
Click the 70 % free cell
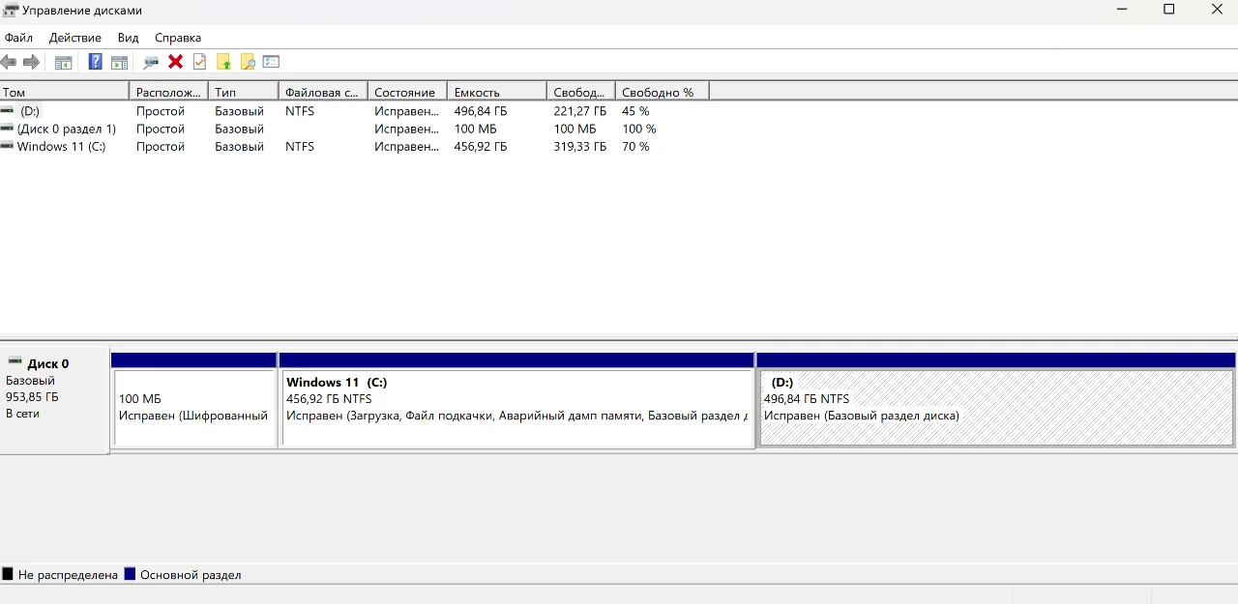coord(635,147)
